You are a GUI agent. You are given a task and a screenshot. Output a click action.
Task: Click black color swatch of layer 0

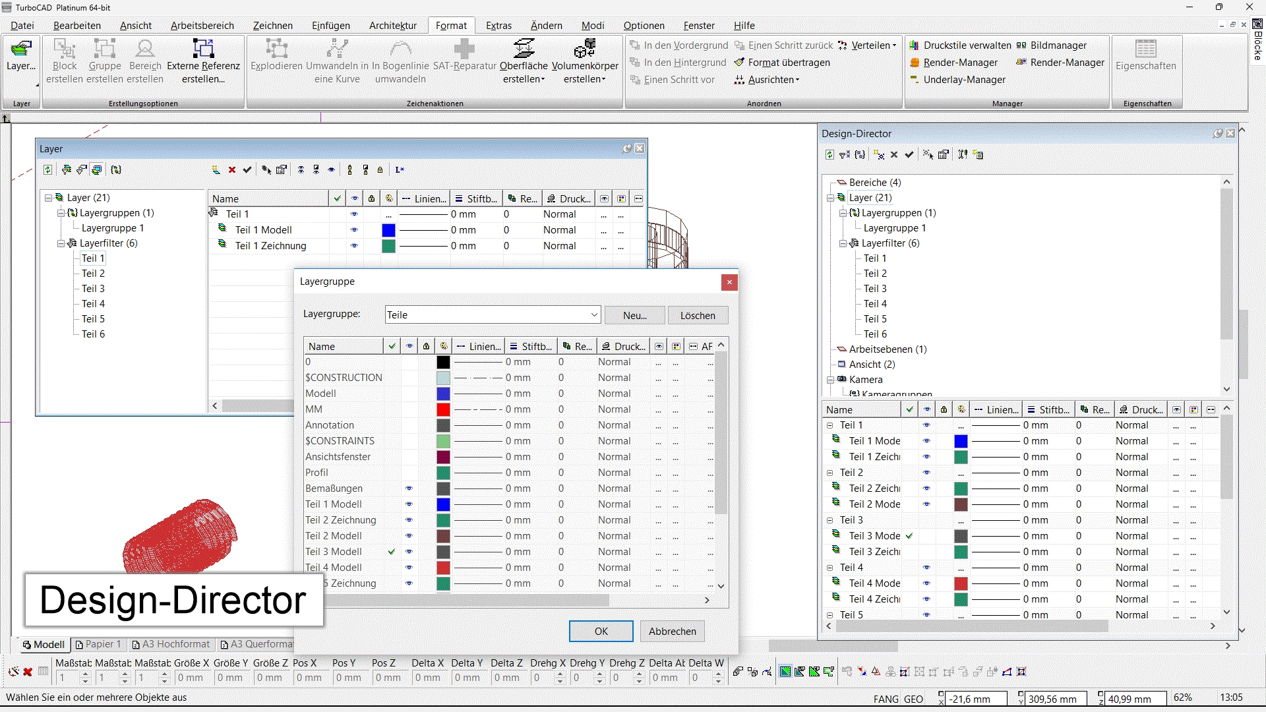point(443,362)
